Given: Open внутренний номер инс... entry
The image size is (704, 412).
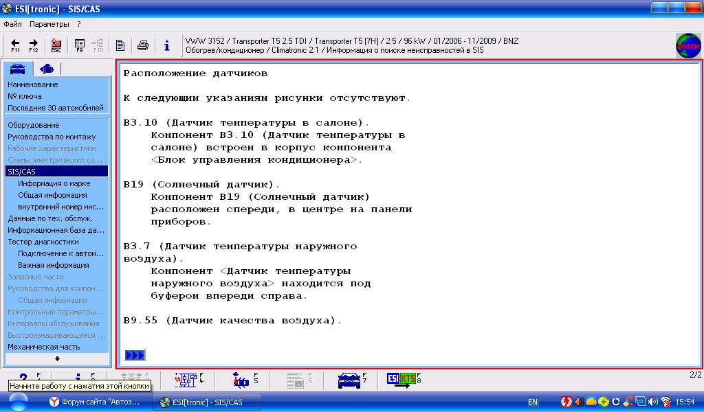Looking at the screenshot, I should pos(61,207).
